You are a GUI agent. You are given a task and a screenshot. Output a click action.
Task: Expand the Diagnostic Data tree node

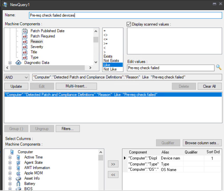tap(10, 63)
